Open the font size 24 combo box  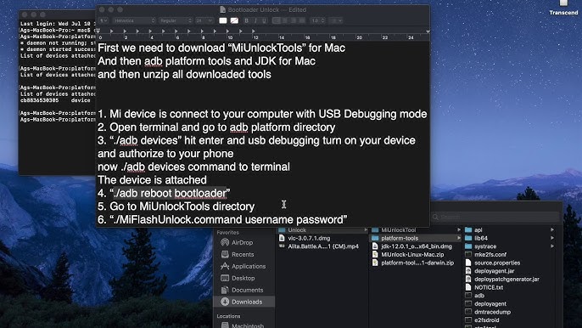click(x=204, y=20)
